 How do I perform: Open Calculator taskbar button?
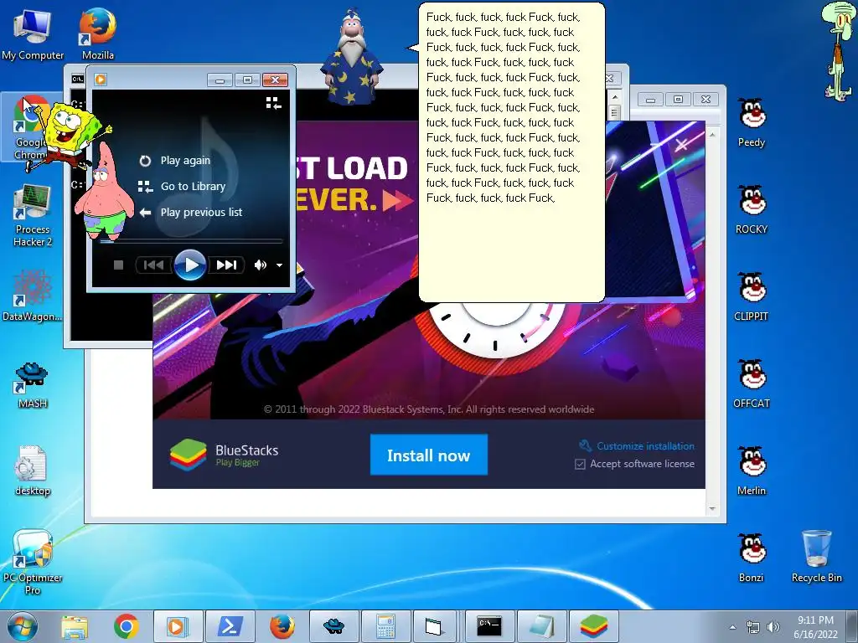[385, 626]
